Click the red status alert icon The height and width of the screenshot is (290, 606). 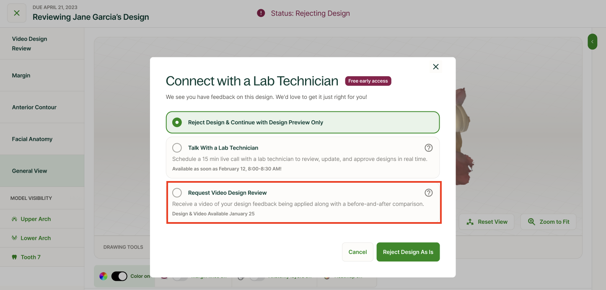(261, 13)
